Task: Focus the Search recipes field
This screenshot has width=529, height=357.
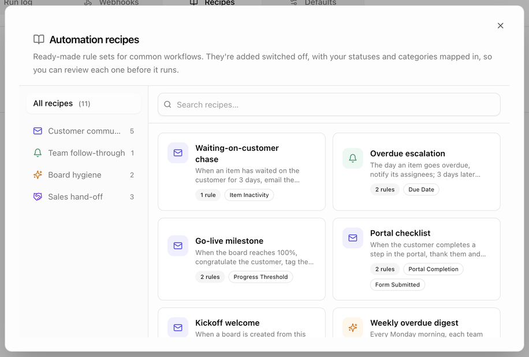Action: coord(329,105)
